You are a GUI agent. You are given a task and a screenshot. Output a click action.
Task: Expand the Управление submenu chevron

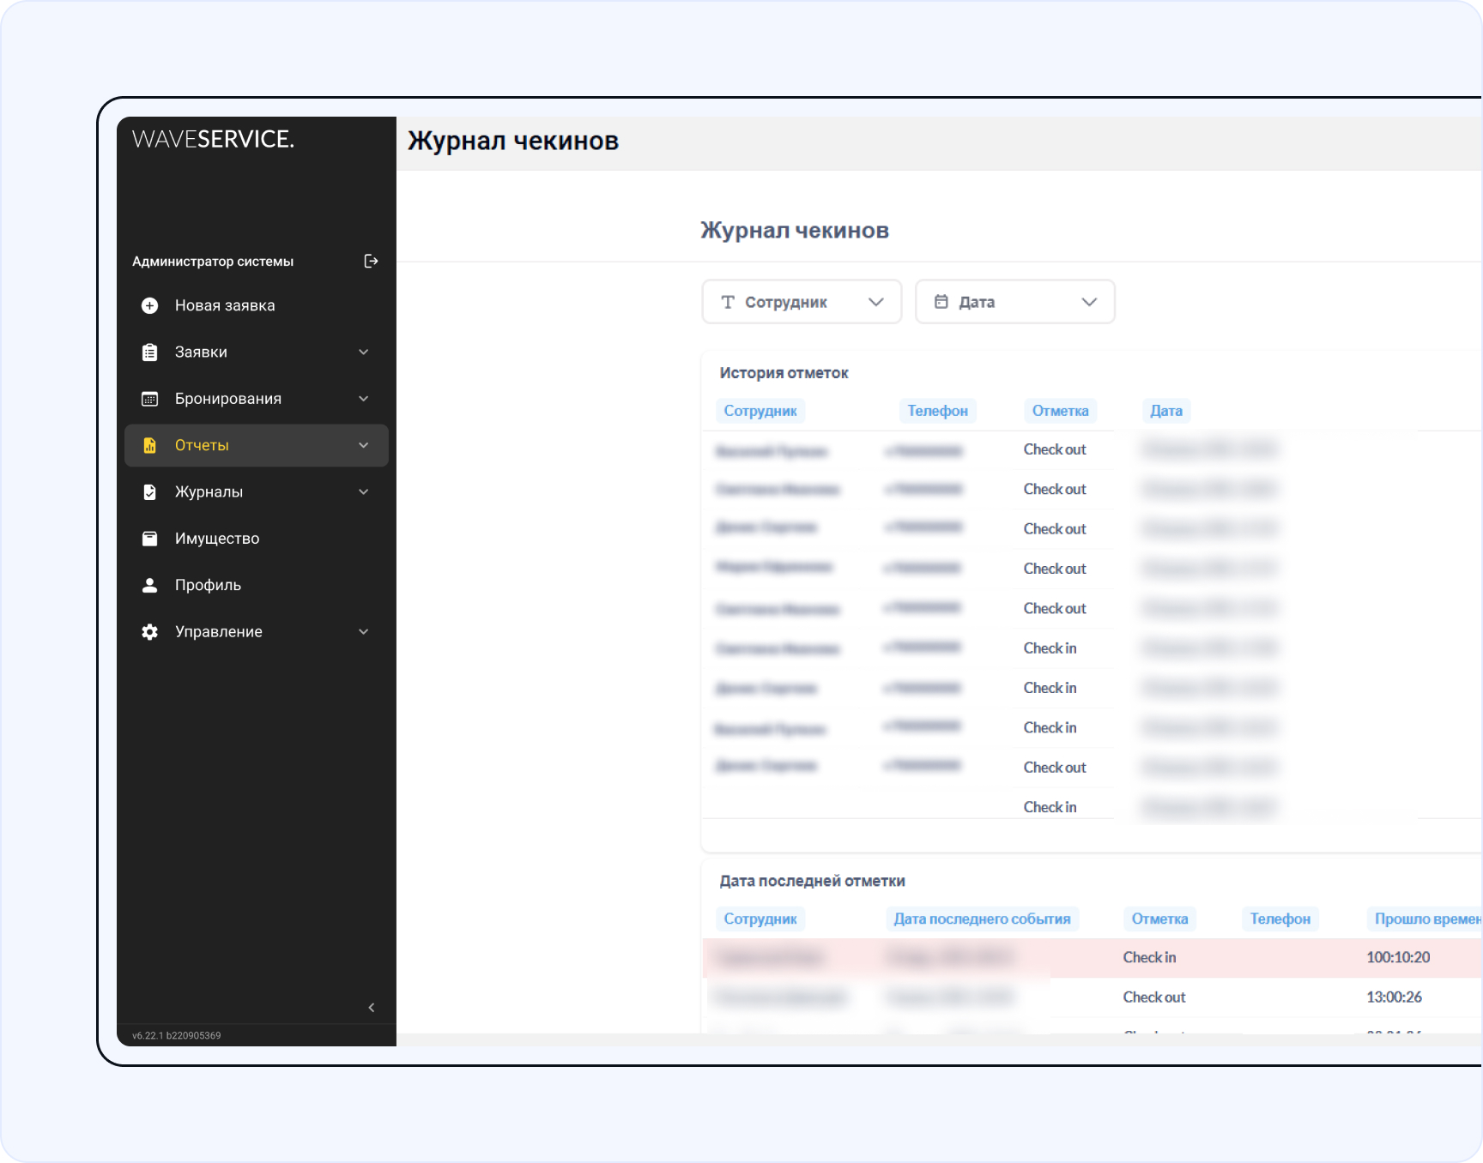tap(363, 632)
